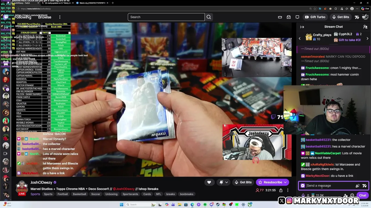
Task: Open the JoshODeezy channel name link
Action: click(x=41, y=182)
